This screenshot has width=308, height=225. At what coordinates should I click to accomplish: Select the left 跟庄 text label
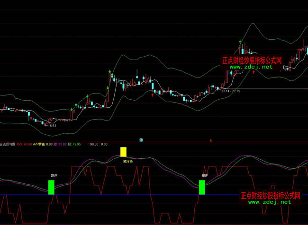point(54,175)
